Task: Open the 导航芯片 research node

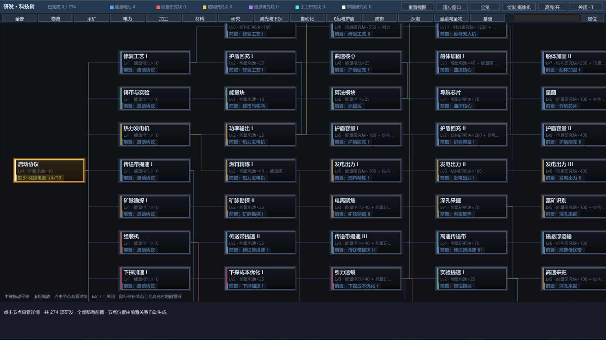Action: tap(471, 99)
